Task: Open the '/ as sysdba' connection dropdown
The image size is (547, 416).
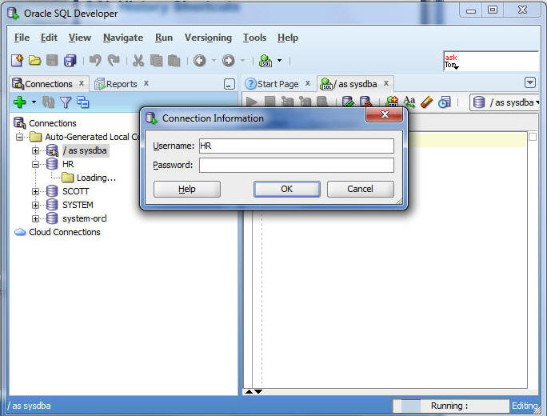Action: point(505,102)
